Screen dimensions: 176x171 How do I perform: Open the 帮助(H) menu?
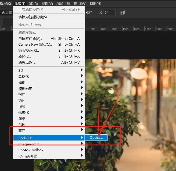[x=95, y=4]
